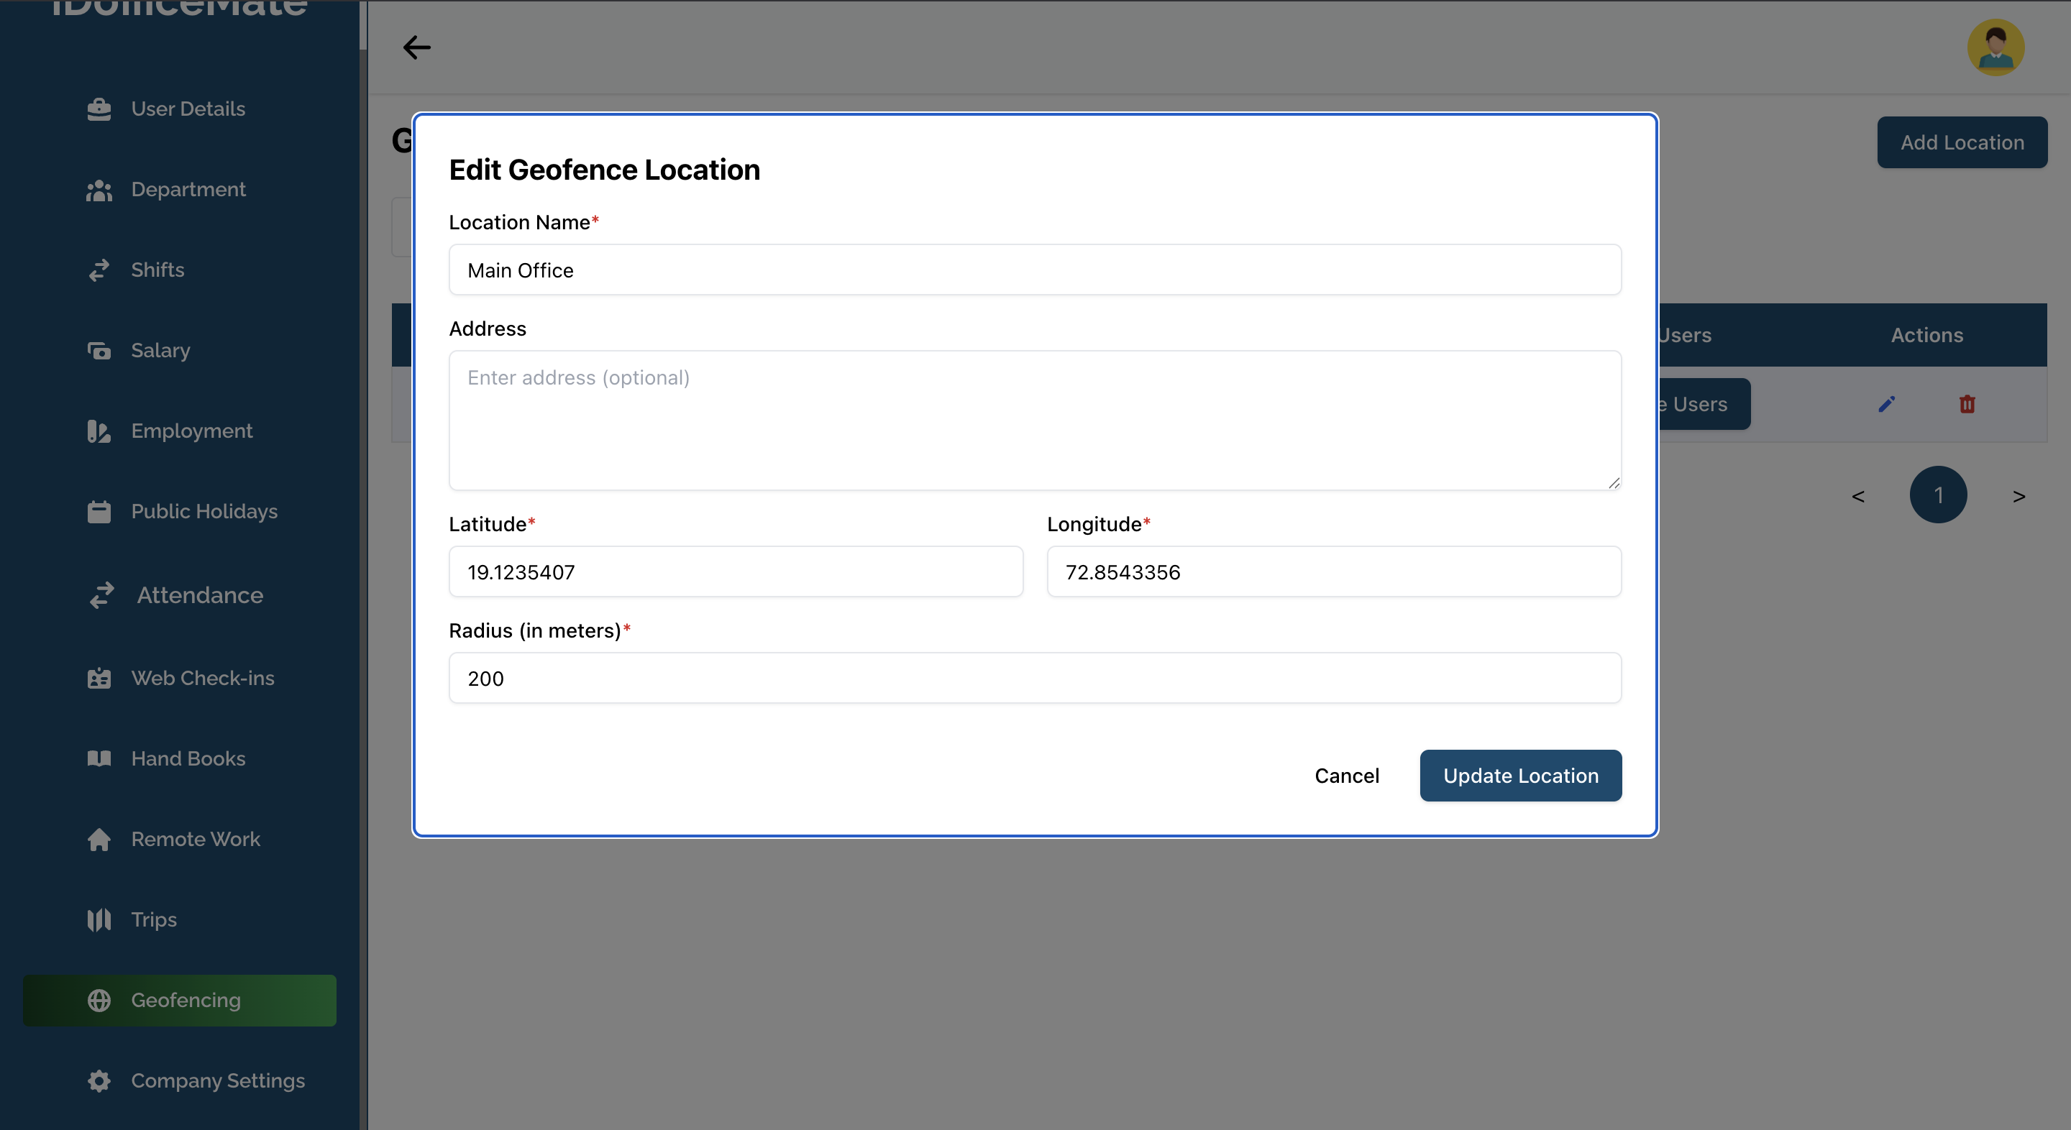Viewport: 2071px width, 1130px height.
Task: Click the Public Holidays calendar icon
Action: pyautogui.click(x=99, y=511)
